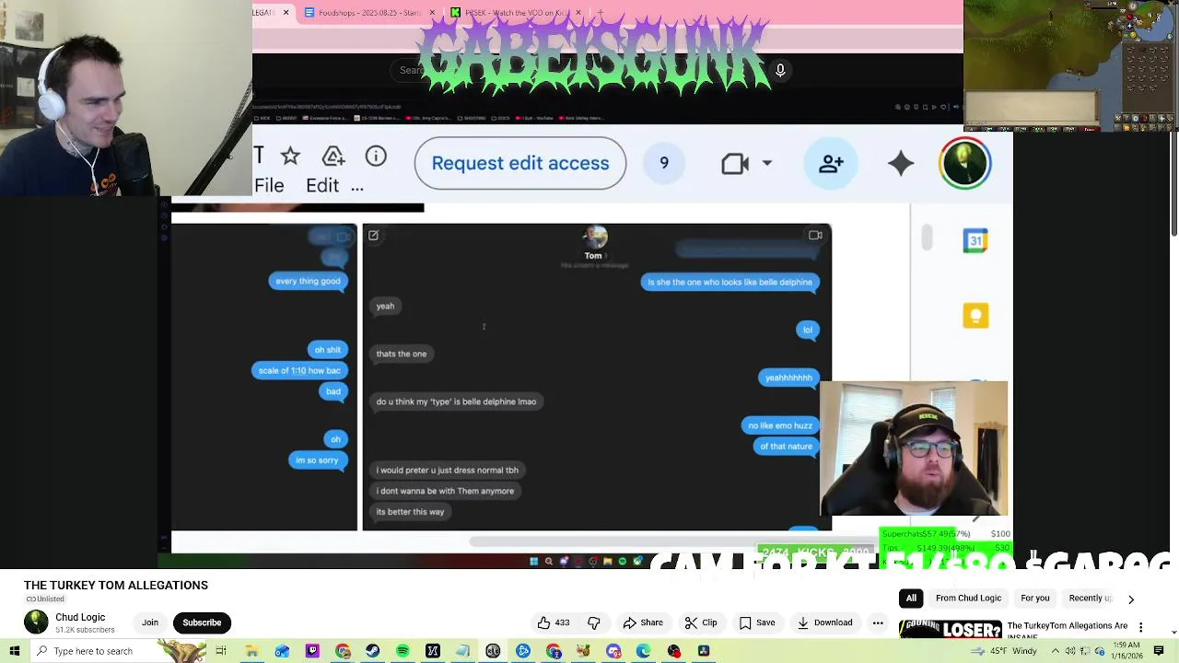Click the 'every thing good' message bubble
The width and height of the screenshot is (1179, 663).
[308, 281]
